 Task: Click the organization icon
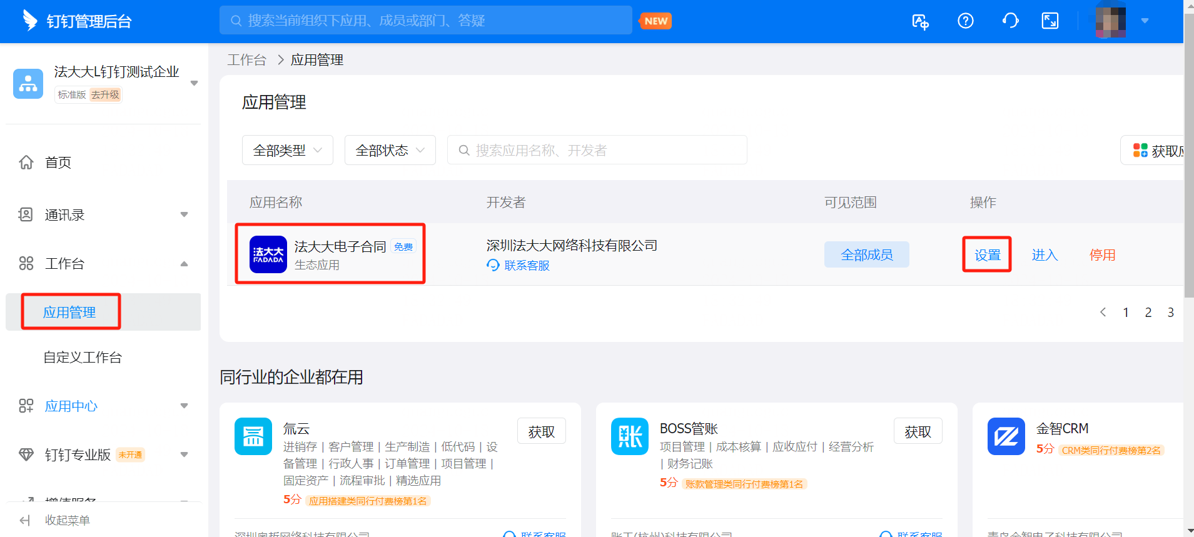coord(28,84)
